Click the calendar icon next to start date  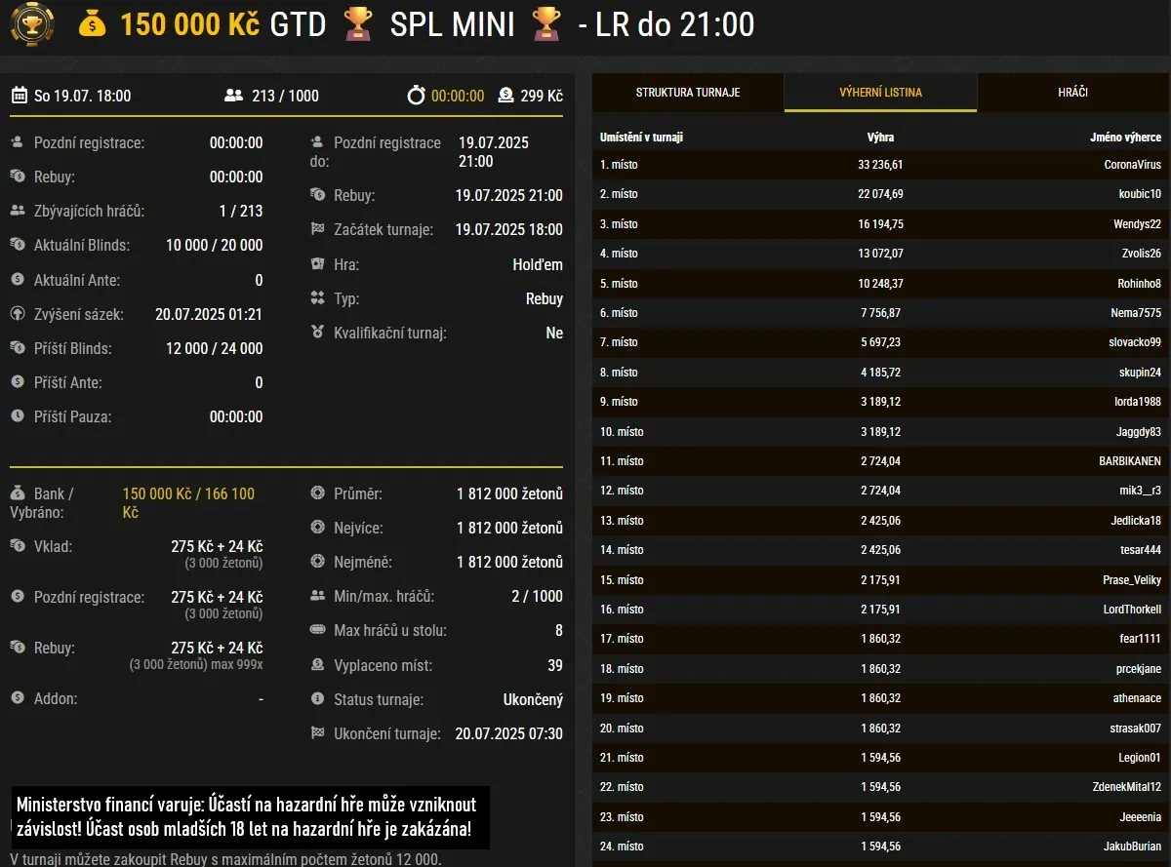pos(20,96)
